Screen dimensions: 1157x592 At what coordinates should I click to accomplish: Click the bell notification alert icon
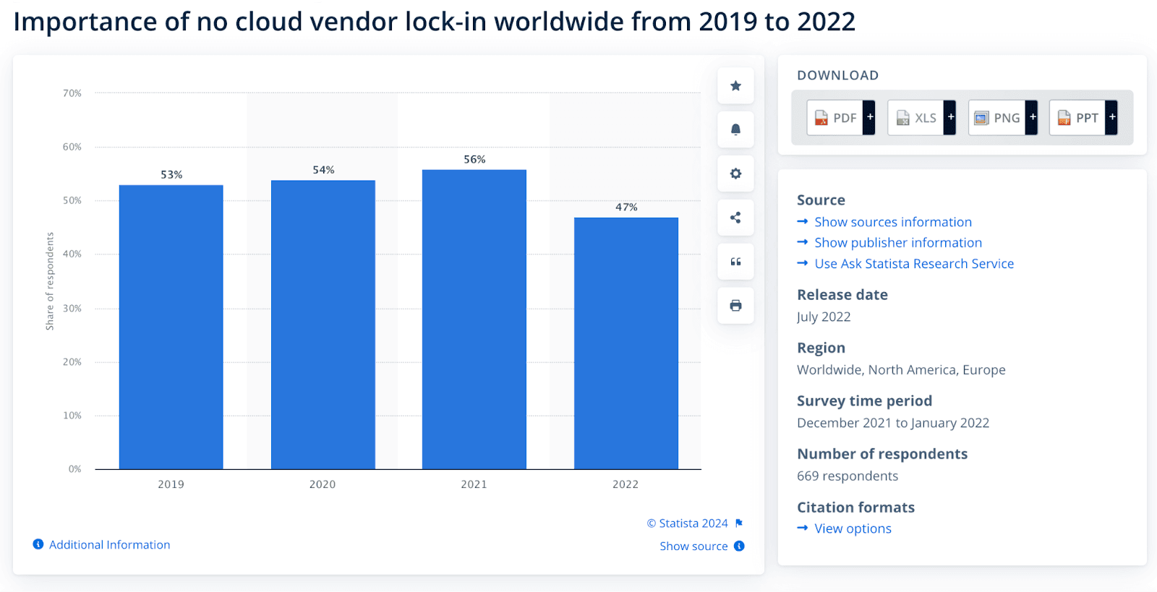click(735, 129)
